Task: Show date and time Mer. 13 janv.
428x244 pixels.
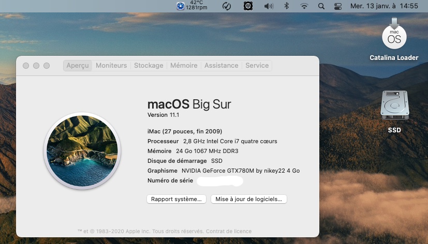Action: (x=384, y=6)
